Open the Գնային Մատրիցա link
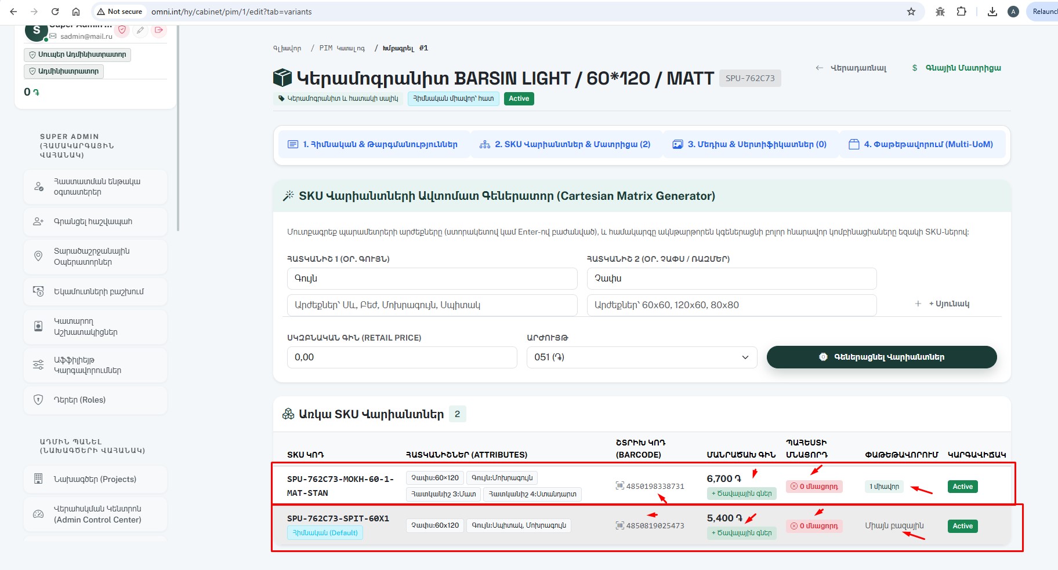 point(956,68)
